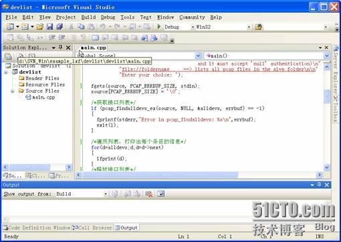Image resolution: width=341 pixels, height=242 pixels.
Task: Open the Debug menu
Action: coord(108,17)
